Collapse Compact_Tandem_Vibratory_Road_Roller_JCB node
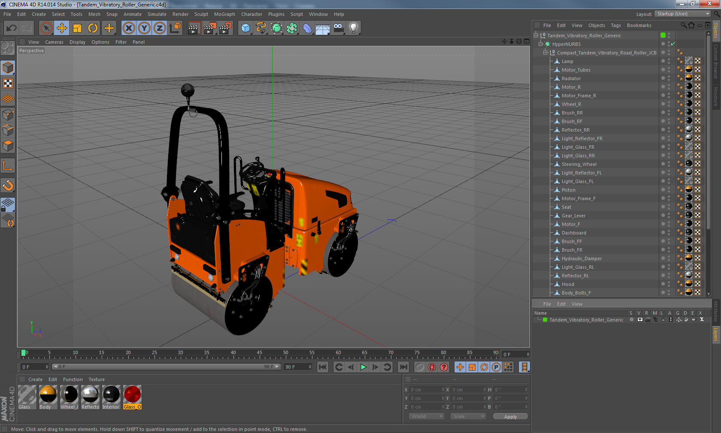721x433 pixels. click(x=545, y=53)
